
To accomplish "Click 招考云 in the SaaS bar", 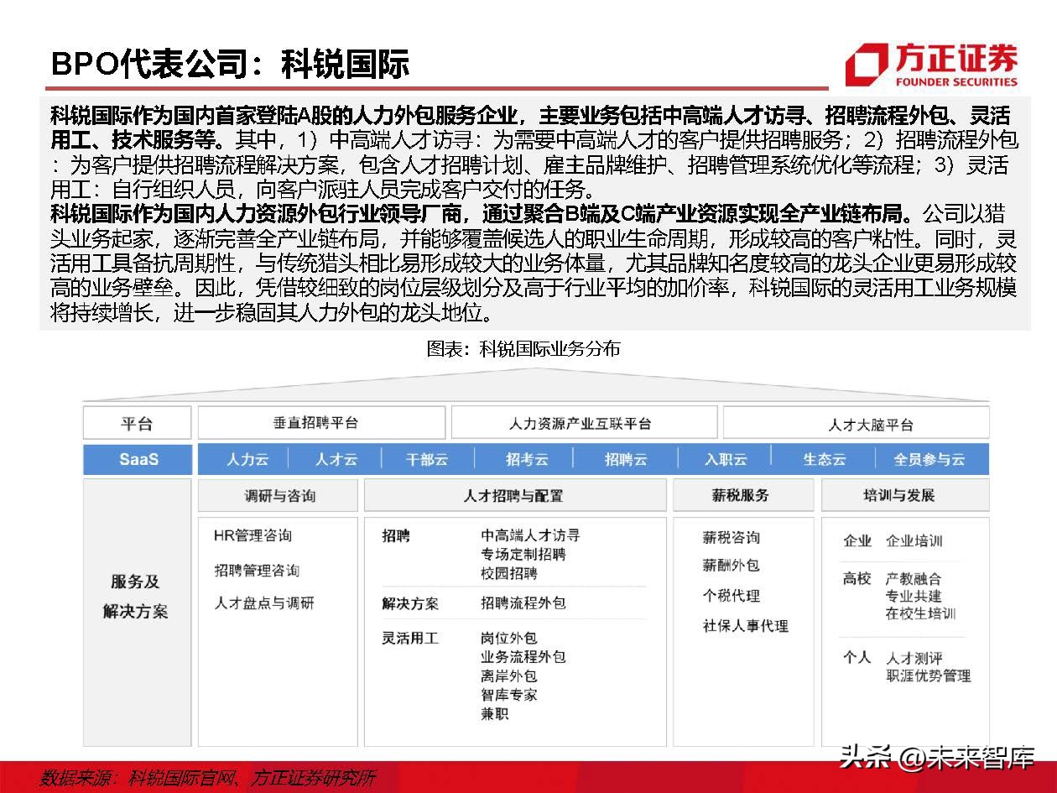I will click(527, 460).
